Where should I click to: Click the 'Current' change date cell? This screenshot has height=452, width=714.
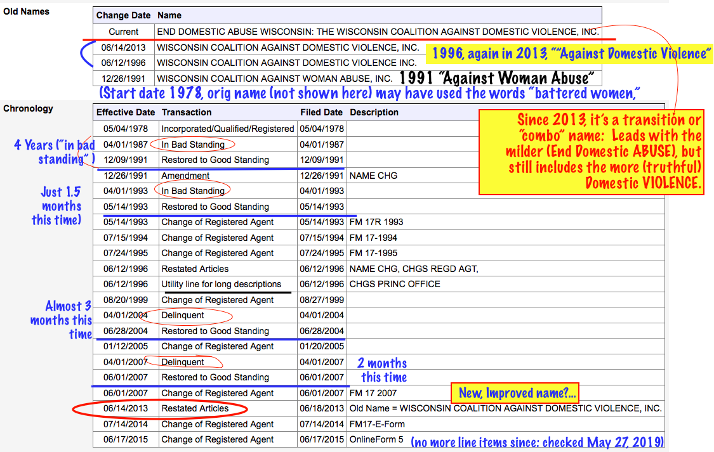coord(123,32)
